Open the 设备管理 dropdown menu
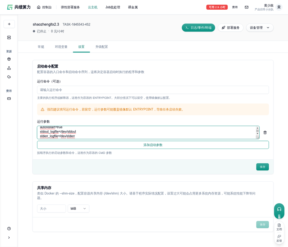The width and height of the screenshot is (288, 247). point(260,28)
